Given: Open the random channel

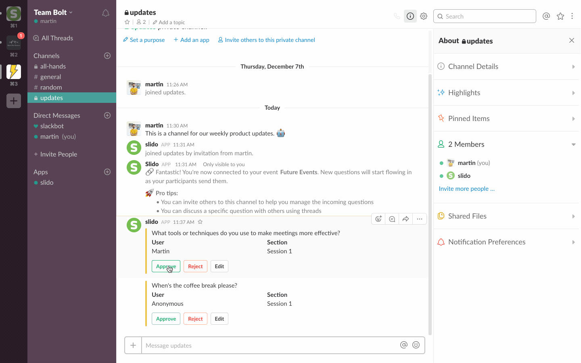Looking at the screenshot, I should click(x=72, y=87).
